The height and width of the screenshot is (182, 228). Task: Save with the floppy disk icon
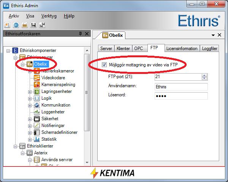point(33,25)
